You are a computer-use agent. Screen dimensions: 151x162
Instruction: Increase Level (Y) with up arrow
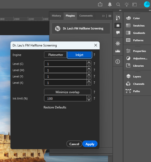point(89,75)
